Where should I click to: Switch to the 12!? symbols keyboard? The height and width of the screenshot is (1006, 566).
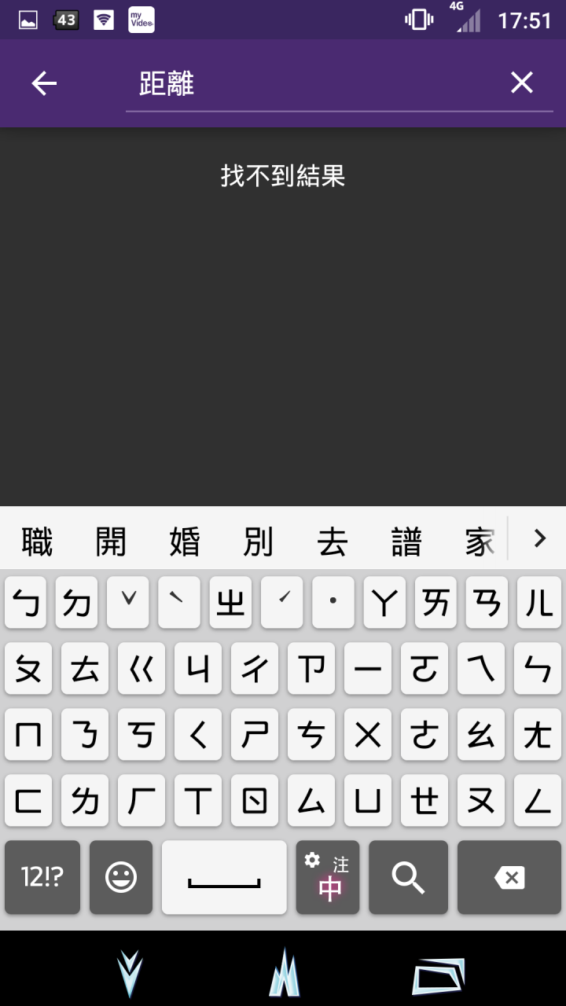(42, 877)
